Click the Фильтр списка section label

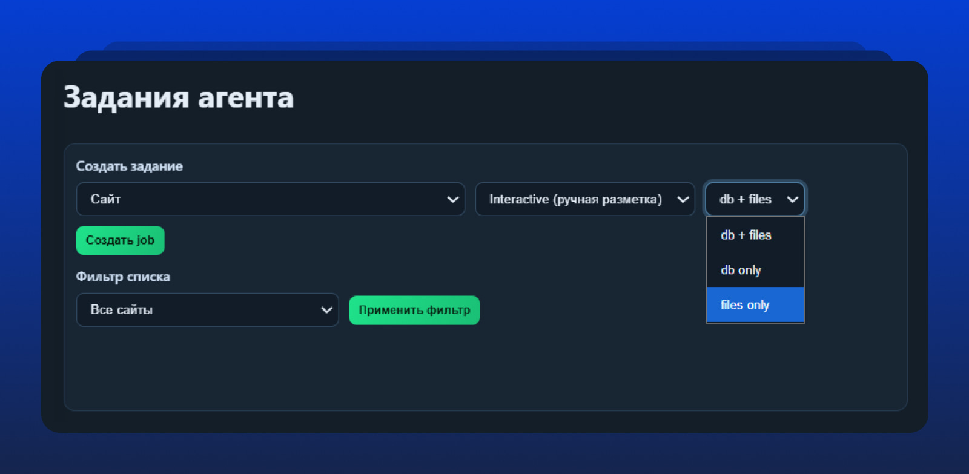(123, 277)
